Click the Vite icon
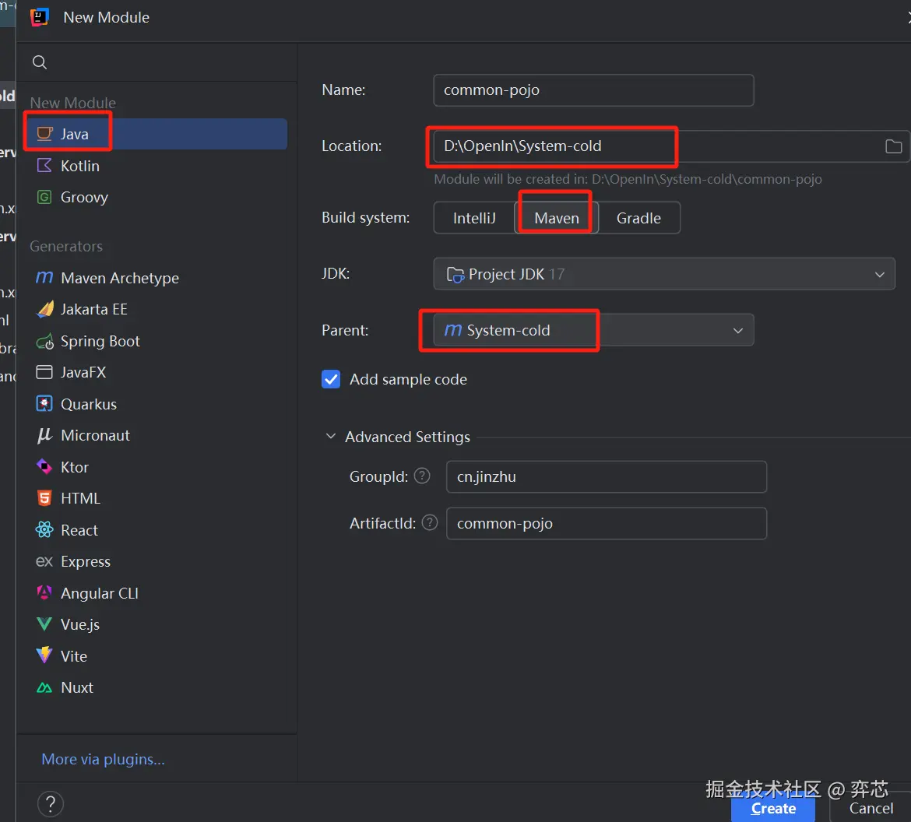Screen dimensions: 911x822 44,655
